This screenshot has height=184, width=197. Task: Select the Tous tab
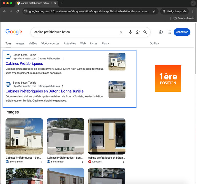pyautogui.click(x=8, y=43)
